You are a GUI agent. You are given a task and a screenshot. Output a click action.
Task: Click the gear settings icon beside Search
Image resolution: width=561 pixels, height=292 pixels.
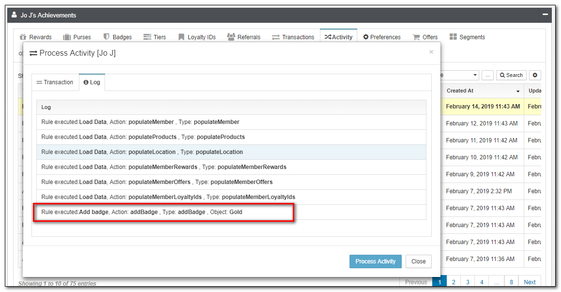coord(535,75)
